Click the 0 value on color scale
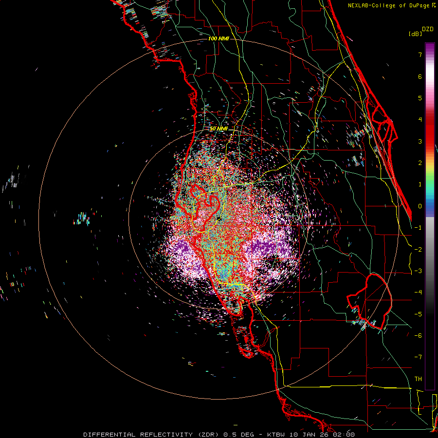Viewport: 438px width, 438px height. pyautogui.click(x=420, y=206)
